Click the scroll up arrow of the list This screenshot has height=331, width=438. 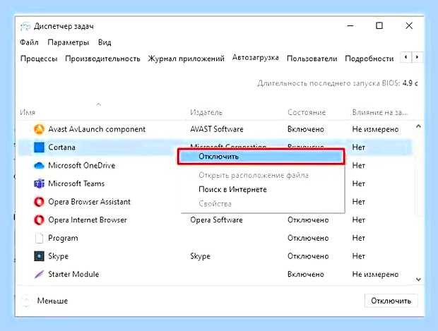tap(418, 126)
